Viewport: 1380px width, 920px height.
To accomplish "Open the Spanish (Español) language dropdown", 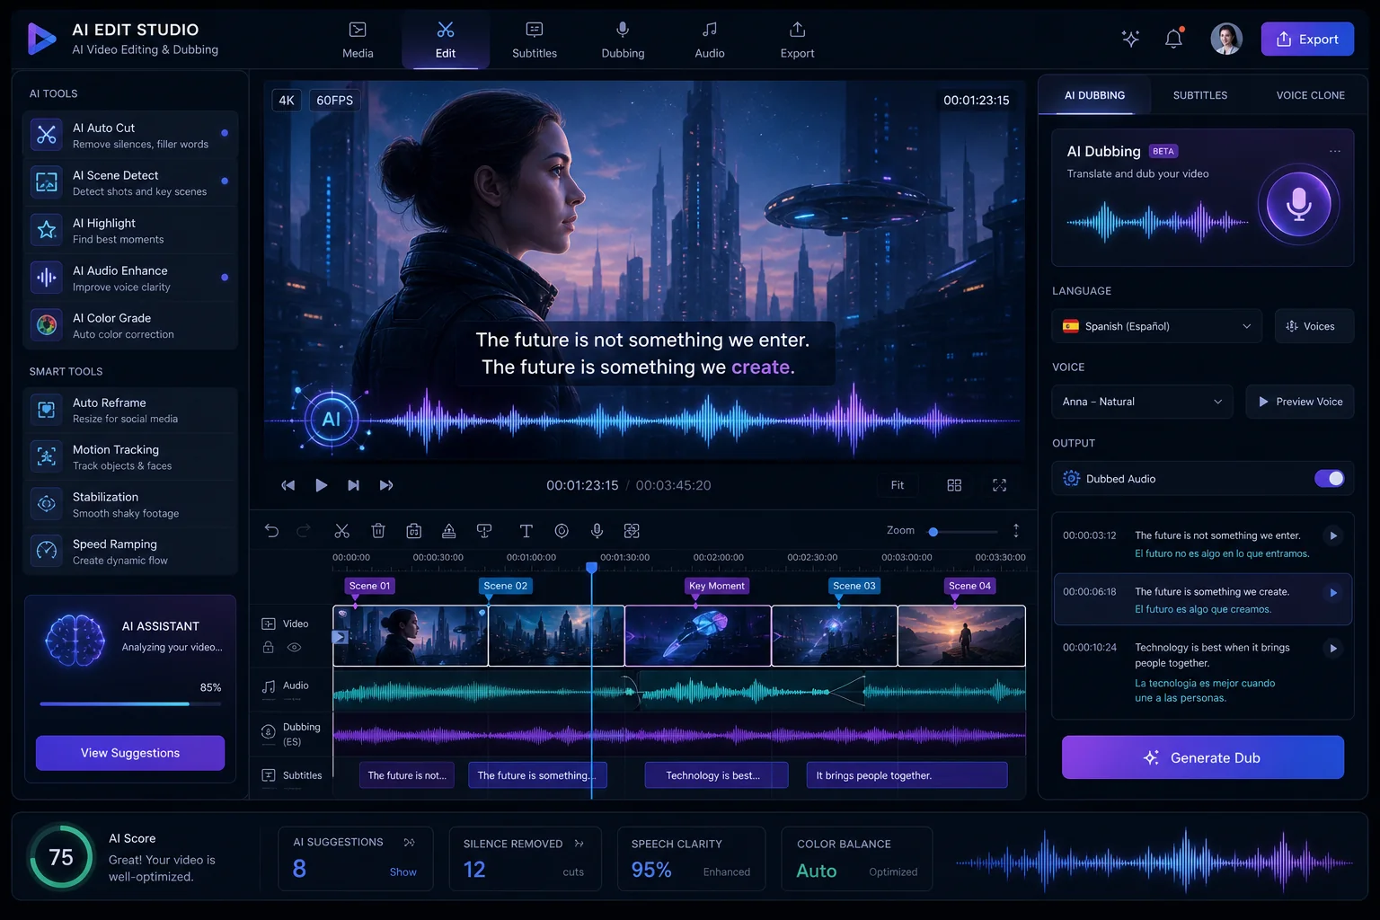I will point(1157,326).
